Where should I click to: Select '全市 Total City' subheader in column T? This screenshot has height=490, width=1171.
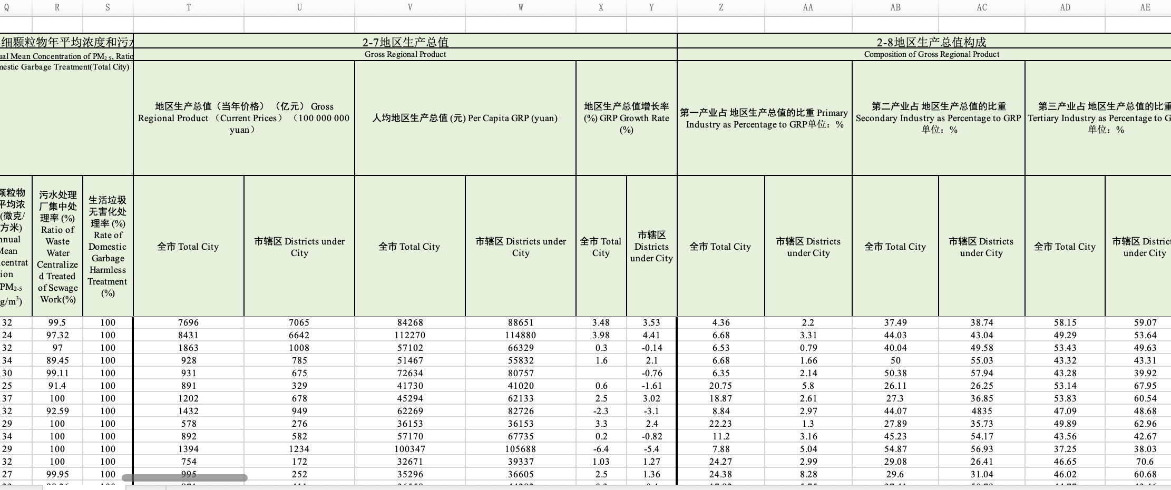[189, 247]
